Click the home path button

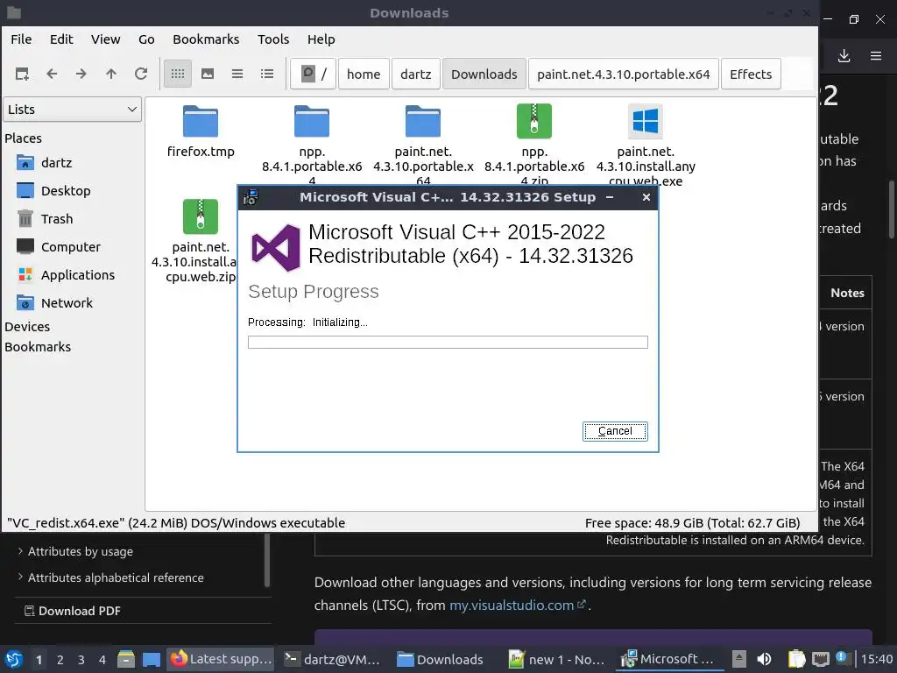[x=364, y=74]
